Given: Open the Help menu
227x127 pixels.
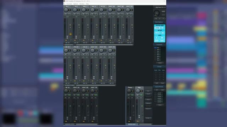Looking at the screenshot, I should point(87,4).
